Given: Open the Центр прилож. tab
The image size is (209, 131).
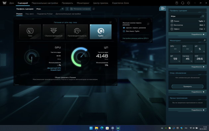Looking at the screenshot, I should (101, 3).
